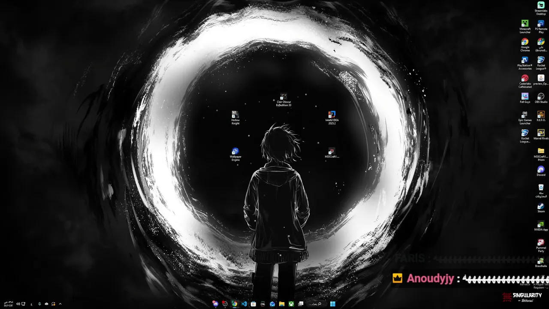This screenshot has height=309, width=549.
Task: Select the Clair Obscur Expedition 33 icon
Action: 284,100
